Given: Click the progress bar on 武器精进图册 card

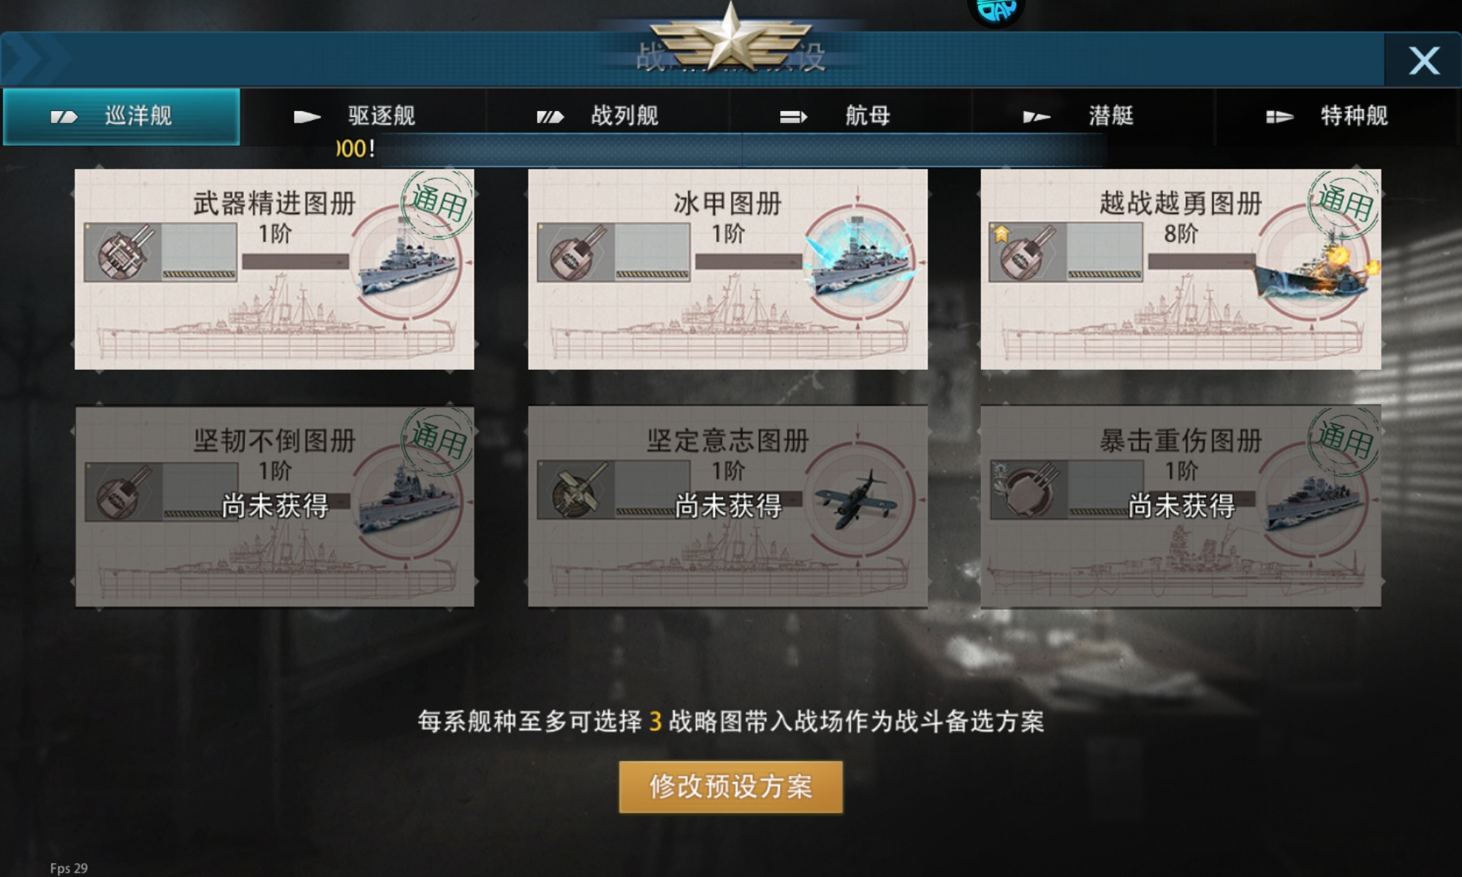Looking at the screenshot, I should pos(295,262).
